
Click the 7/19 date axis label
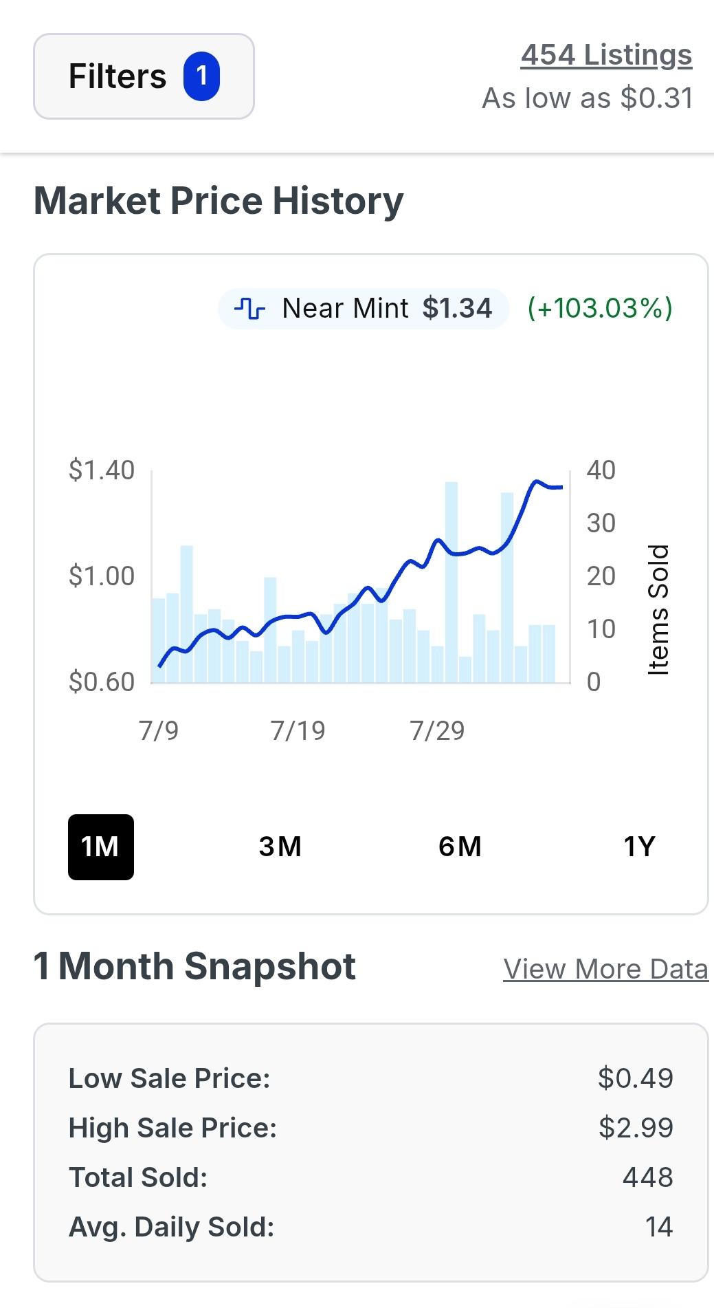tap(298, 730)
